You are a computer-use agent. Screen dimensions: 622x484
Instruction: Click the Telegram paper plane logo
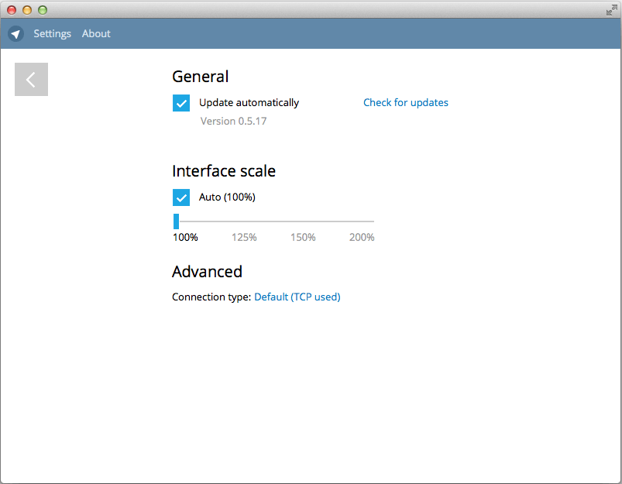[x=15, y=34]
